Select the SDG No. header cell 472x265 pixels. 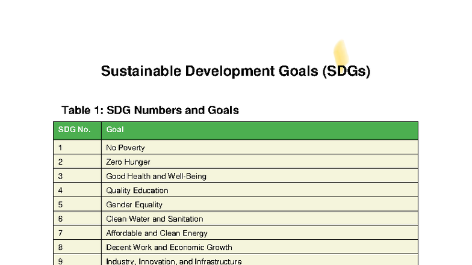coord(77,130)
